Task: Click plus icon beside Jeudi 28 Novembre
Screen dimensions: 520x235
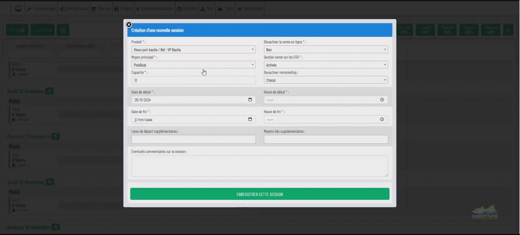Action: tap(50, 182)
